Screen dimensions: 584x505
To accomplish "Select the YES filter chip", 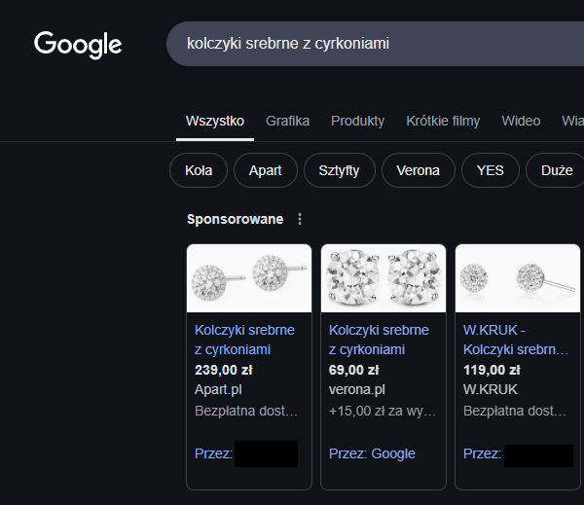I will pyautogui.click(x=491, y=170).
